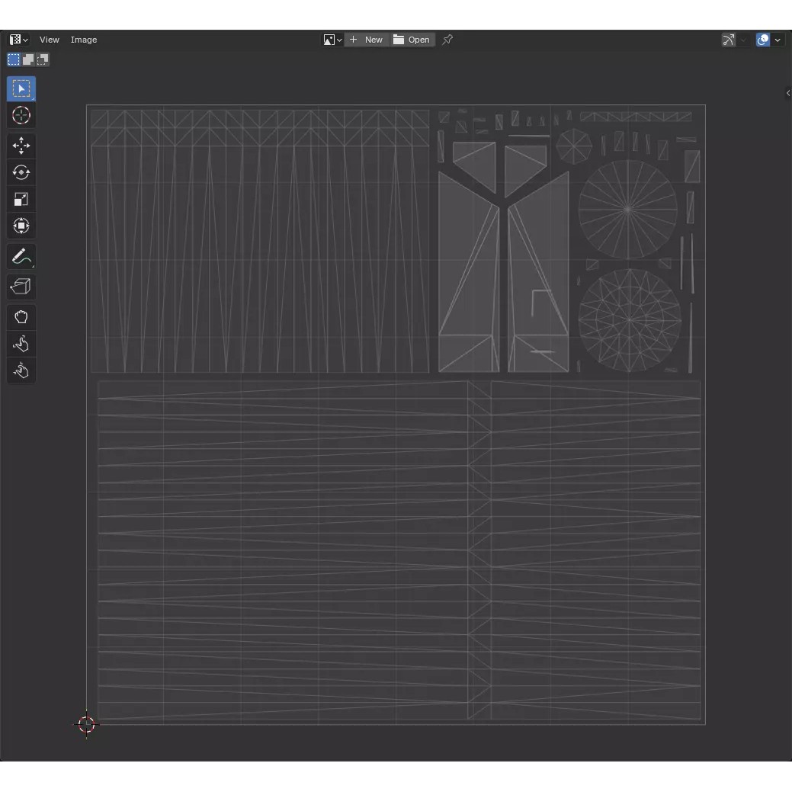Choose the Move tool
792x792 pixels.
(21, 146)
